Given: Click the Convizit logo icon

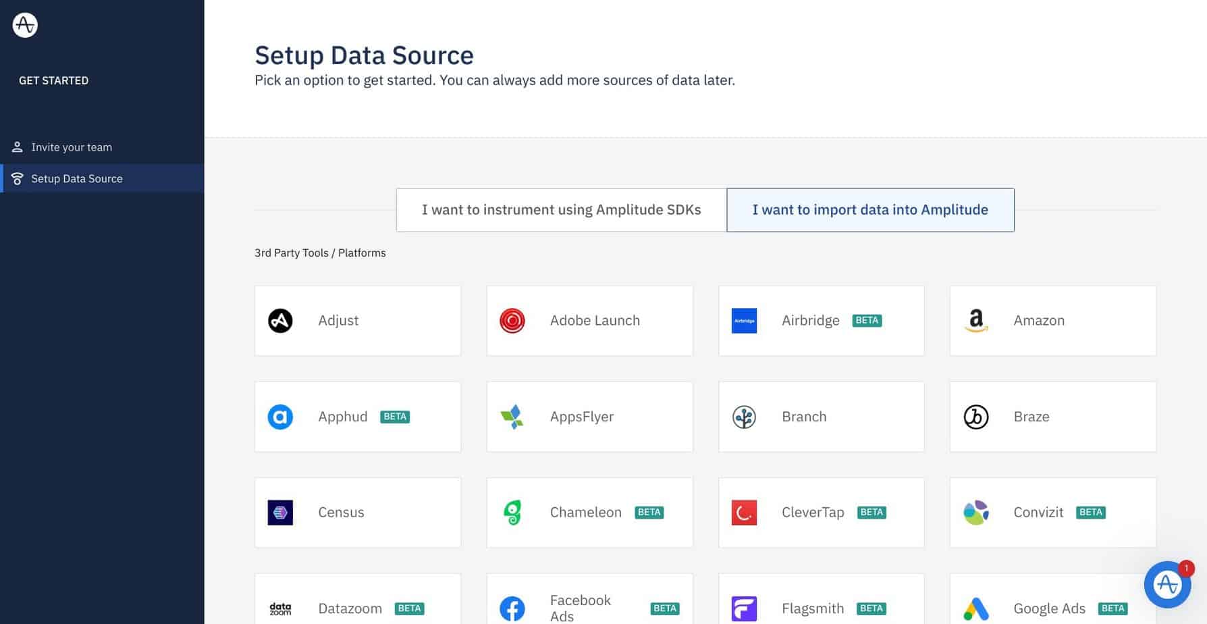Looking at the screenshot, I should (976, 513).
